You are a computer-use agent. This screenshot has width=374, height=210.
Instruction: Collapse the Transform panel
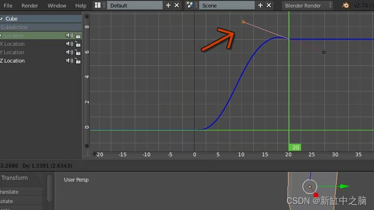pos(14,178)
